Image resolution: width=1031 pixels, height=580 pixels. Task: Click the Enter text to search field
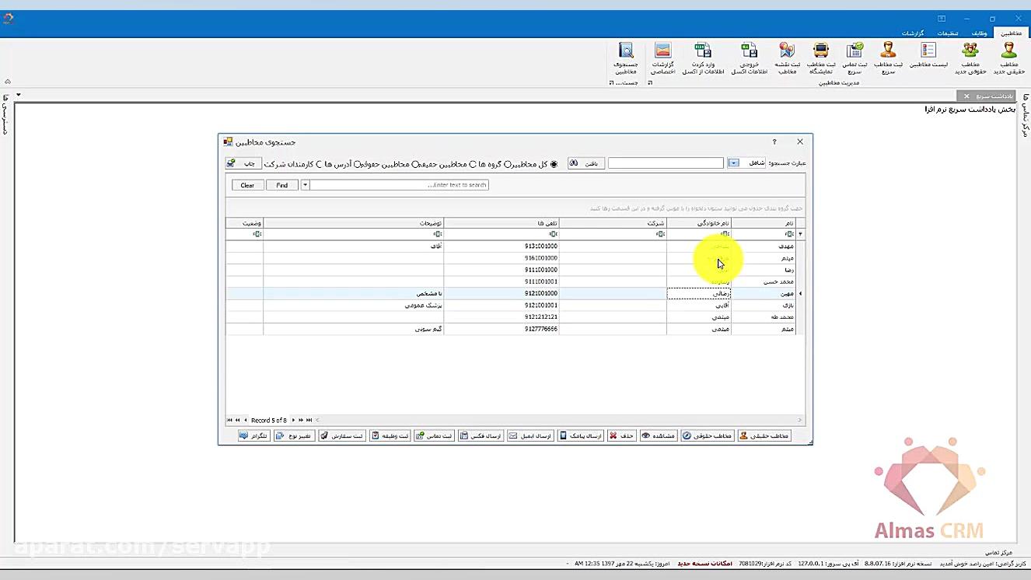[399, 185]
